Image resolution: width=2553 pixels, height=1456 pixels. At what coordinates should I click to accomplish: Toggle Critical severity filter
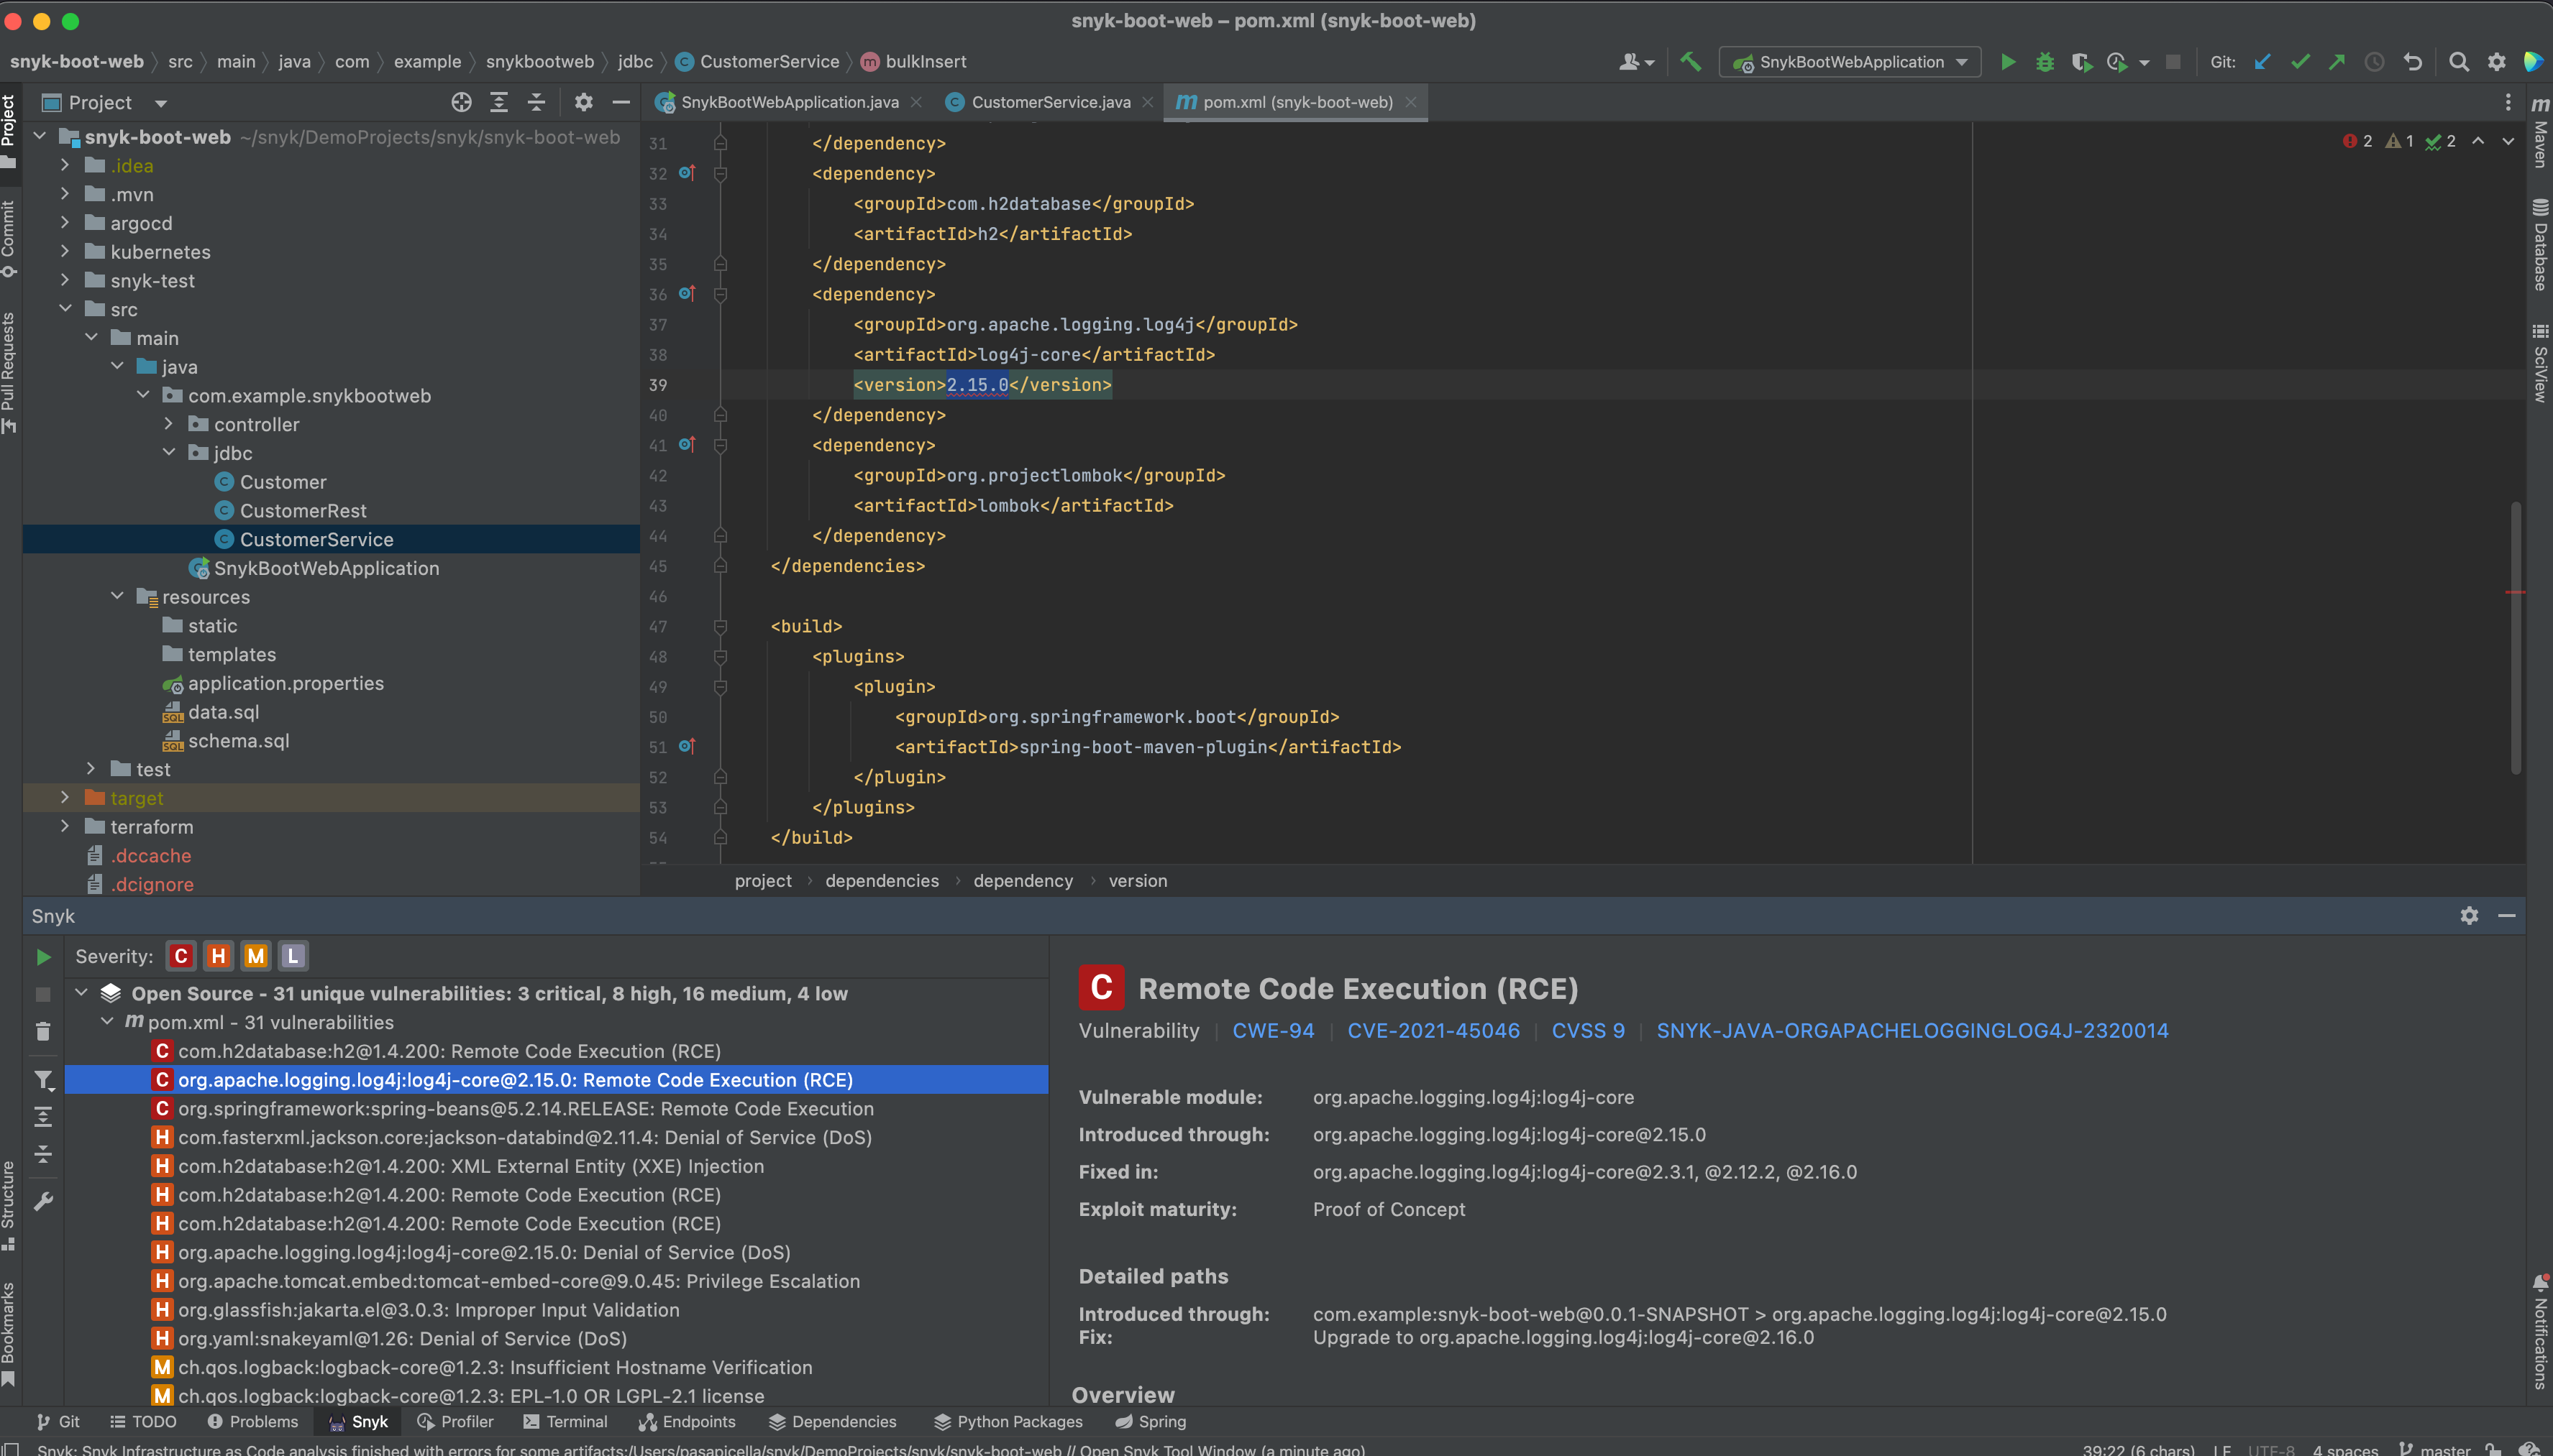pyautogui.click(x=181, y=957)
